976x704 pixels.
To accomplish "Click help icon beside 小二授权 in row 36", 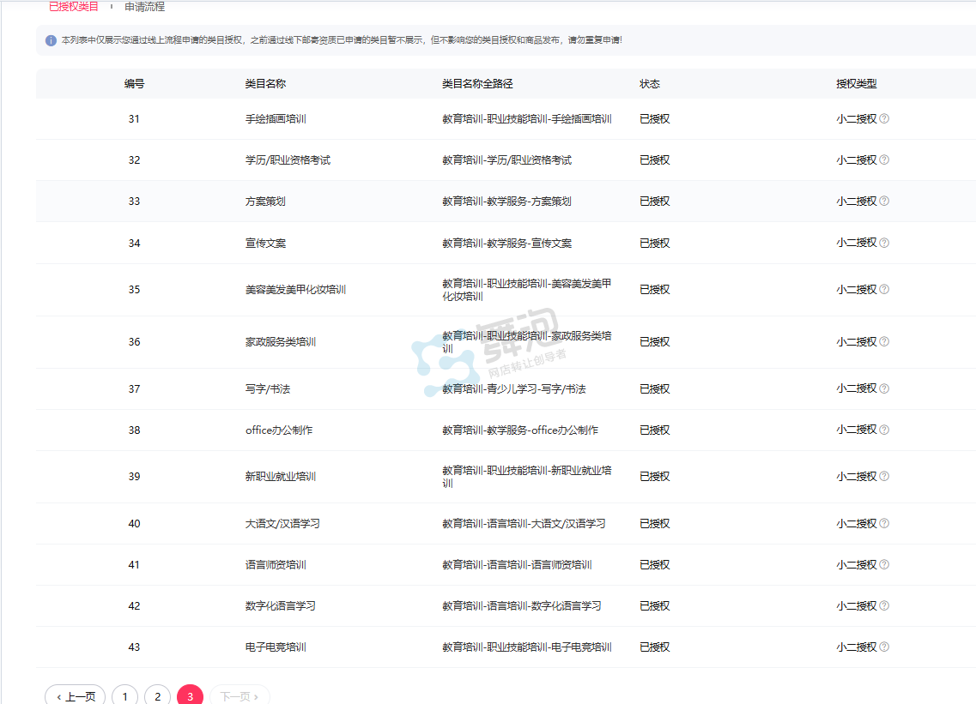I will (884, 341).
